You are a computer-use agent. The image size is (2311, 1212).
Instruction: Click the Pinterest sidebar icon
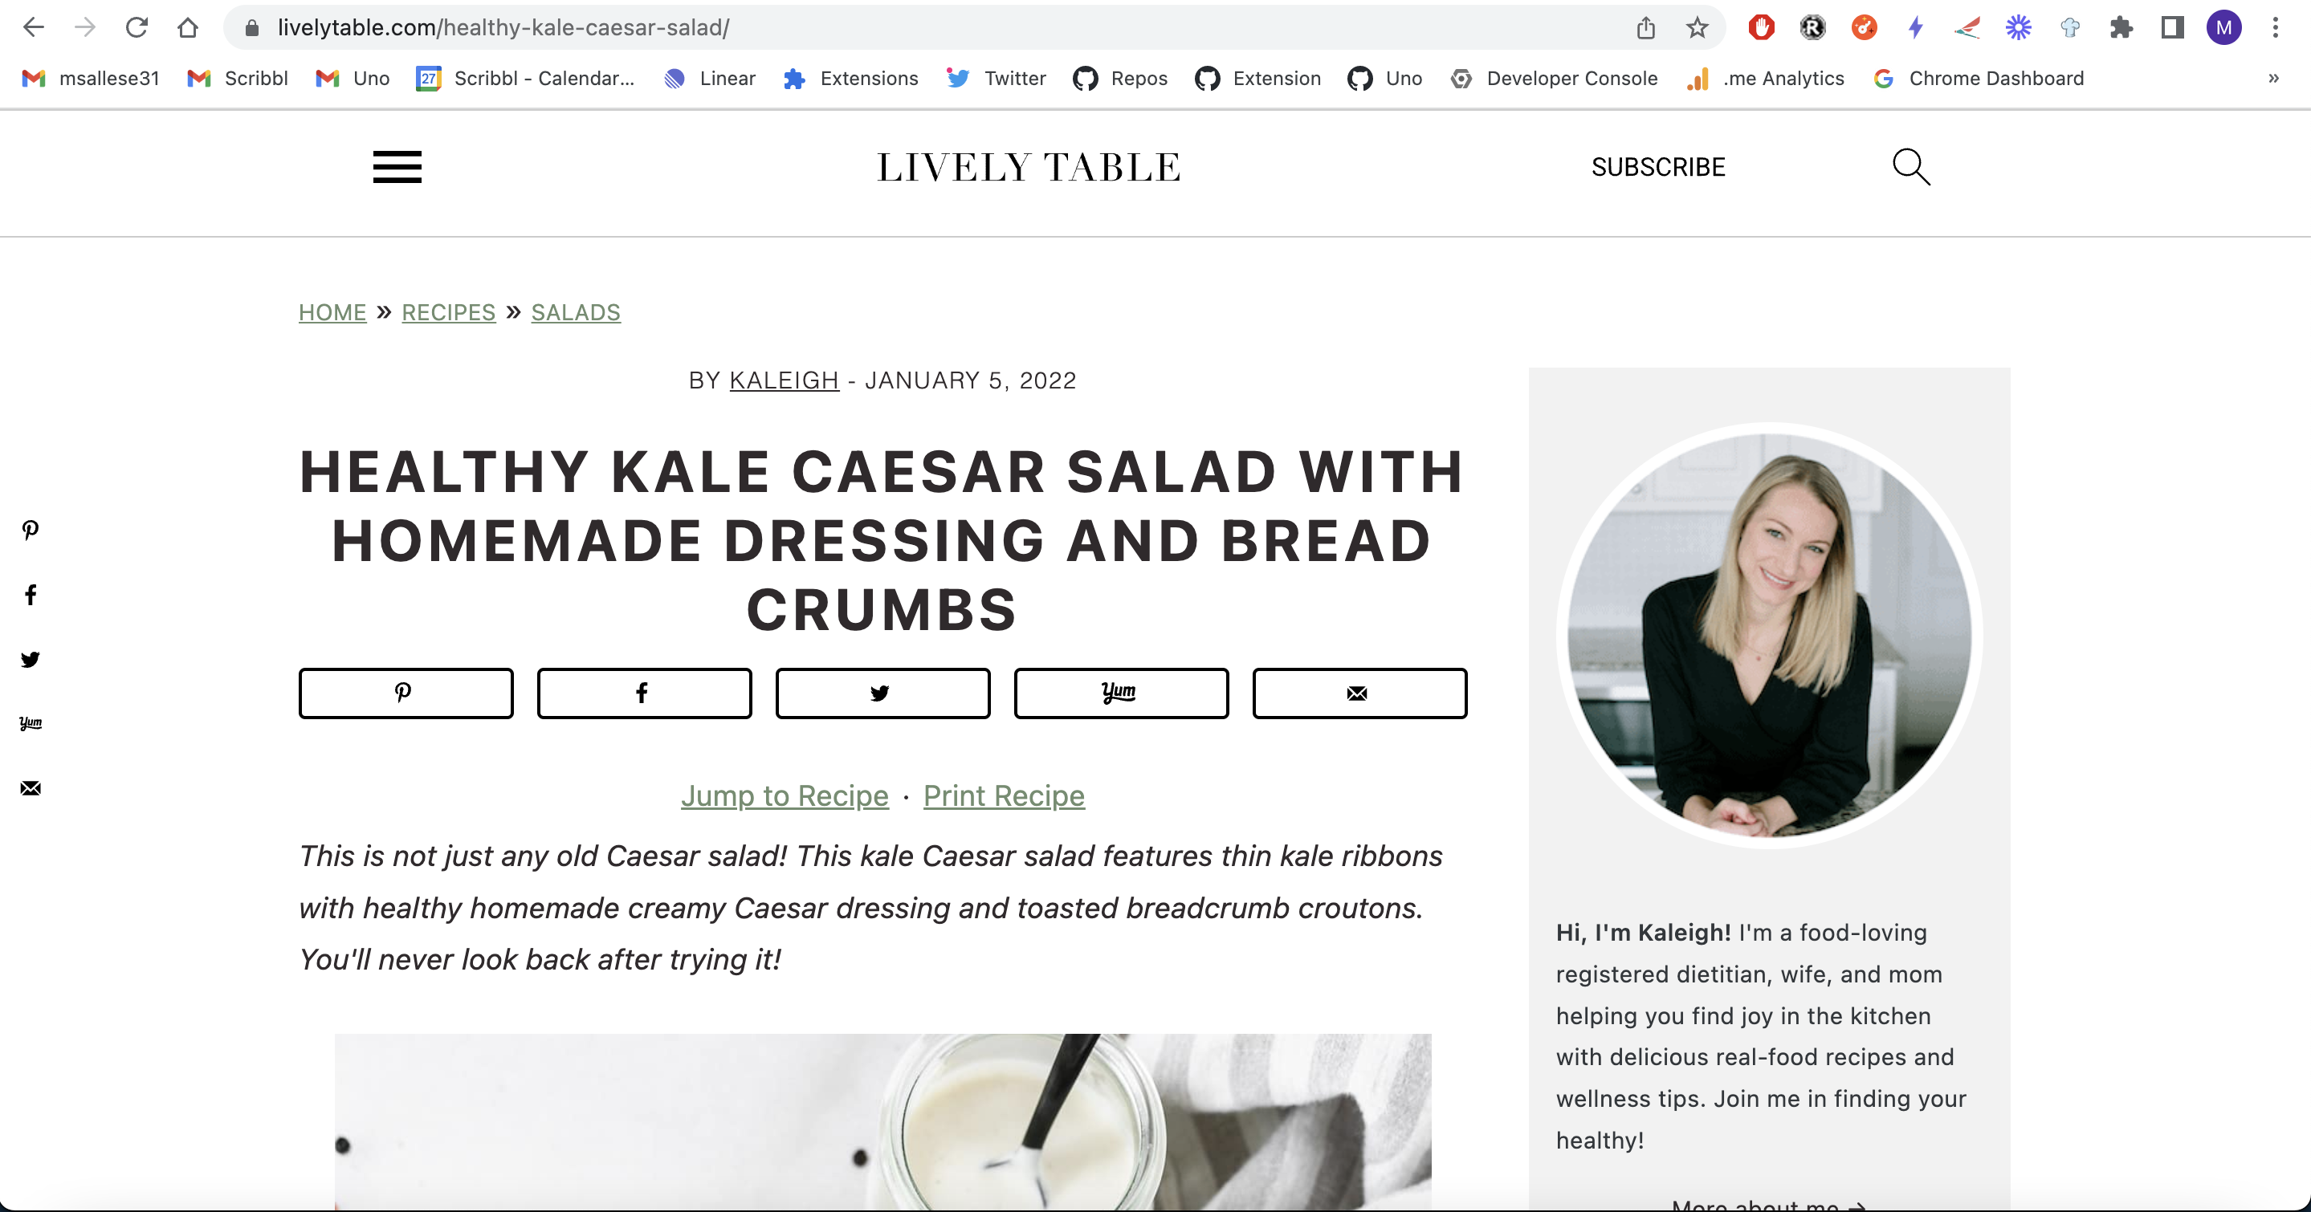coord(31,531)
